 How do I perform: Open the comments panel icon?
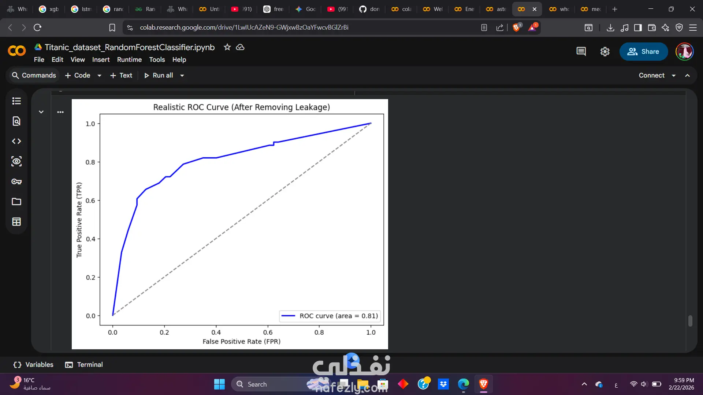581,52
